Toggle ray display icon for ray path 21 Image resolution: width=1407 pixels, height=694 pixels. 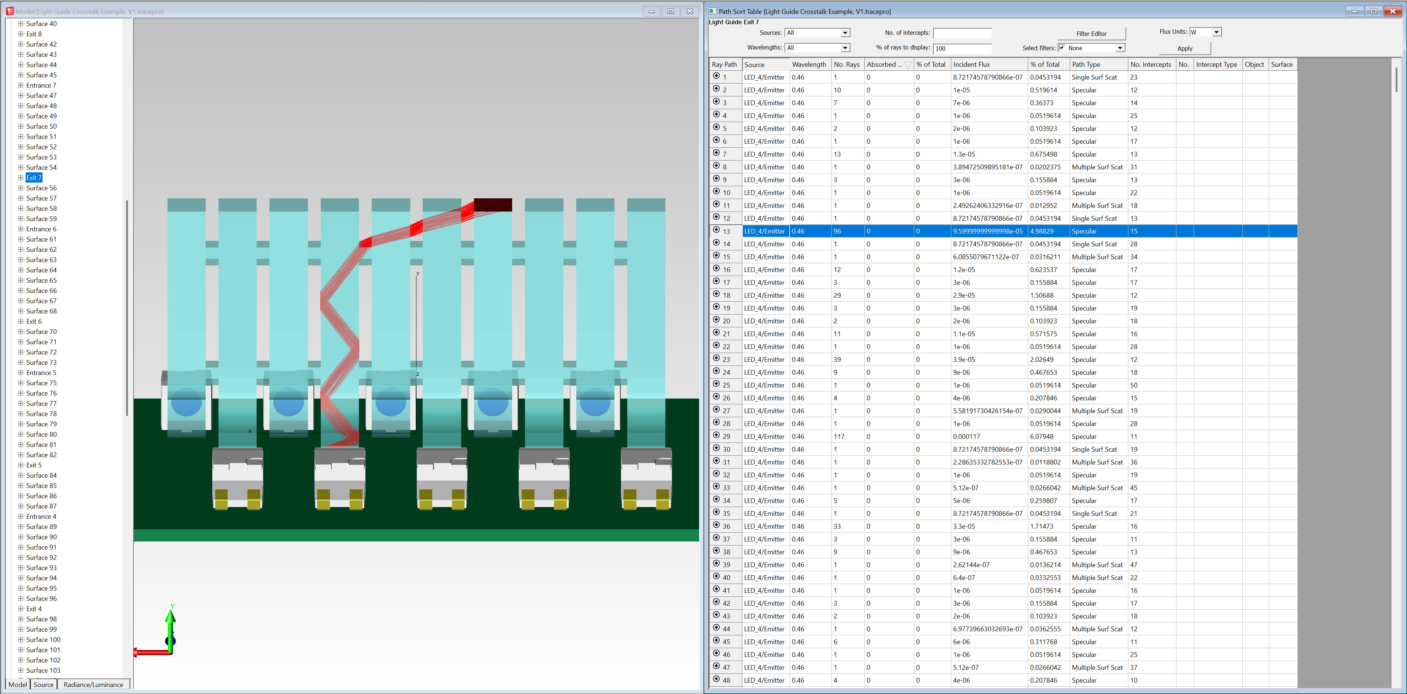(716, 333)
